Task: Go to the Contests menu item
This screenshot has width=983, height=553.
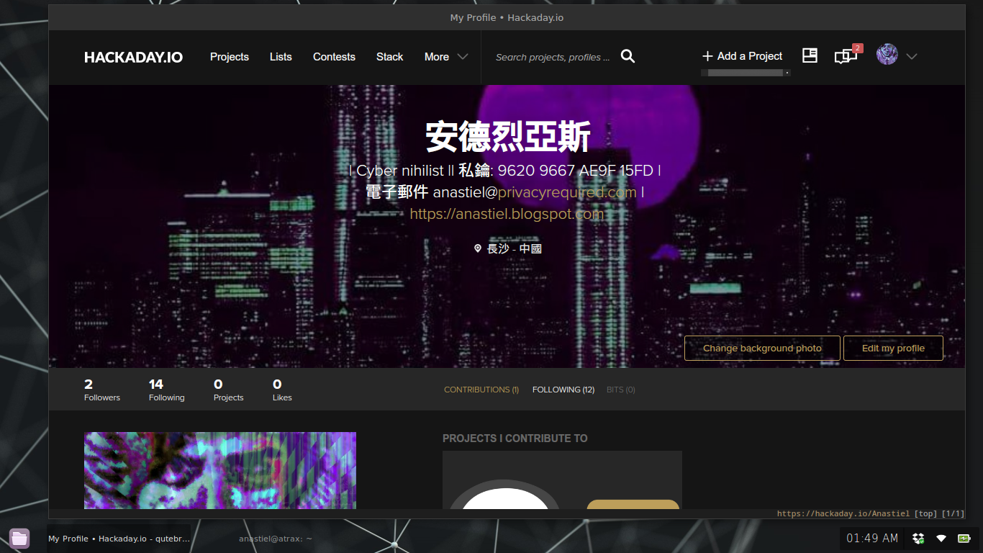Action: coord(334,57)
